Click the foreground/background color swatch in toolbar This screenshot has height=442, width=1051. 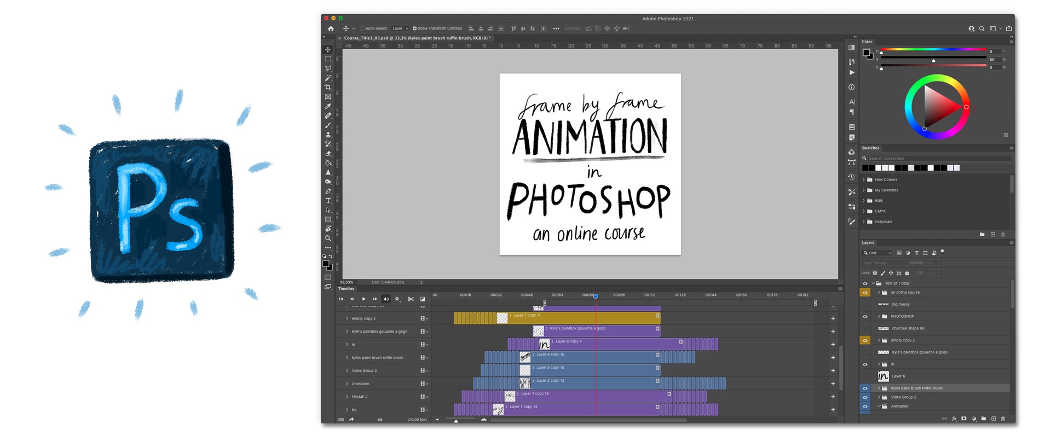tap(327, 265)
